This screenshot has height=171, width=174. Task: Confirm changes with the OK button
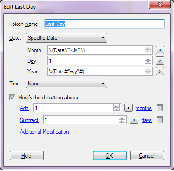tap(110, 156)
